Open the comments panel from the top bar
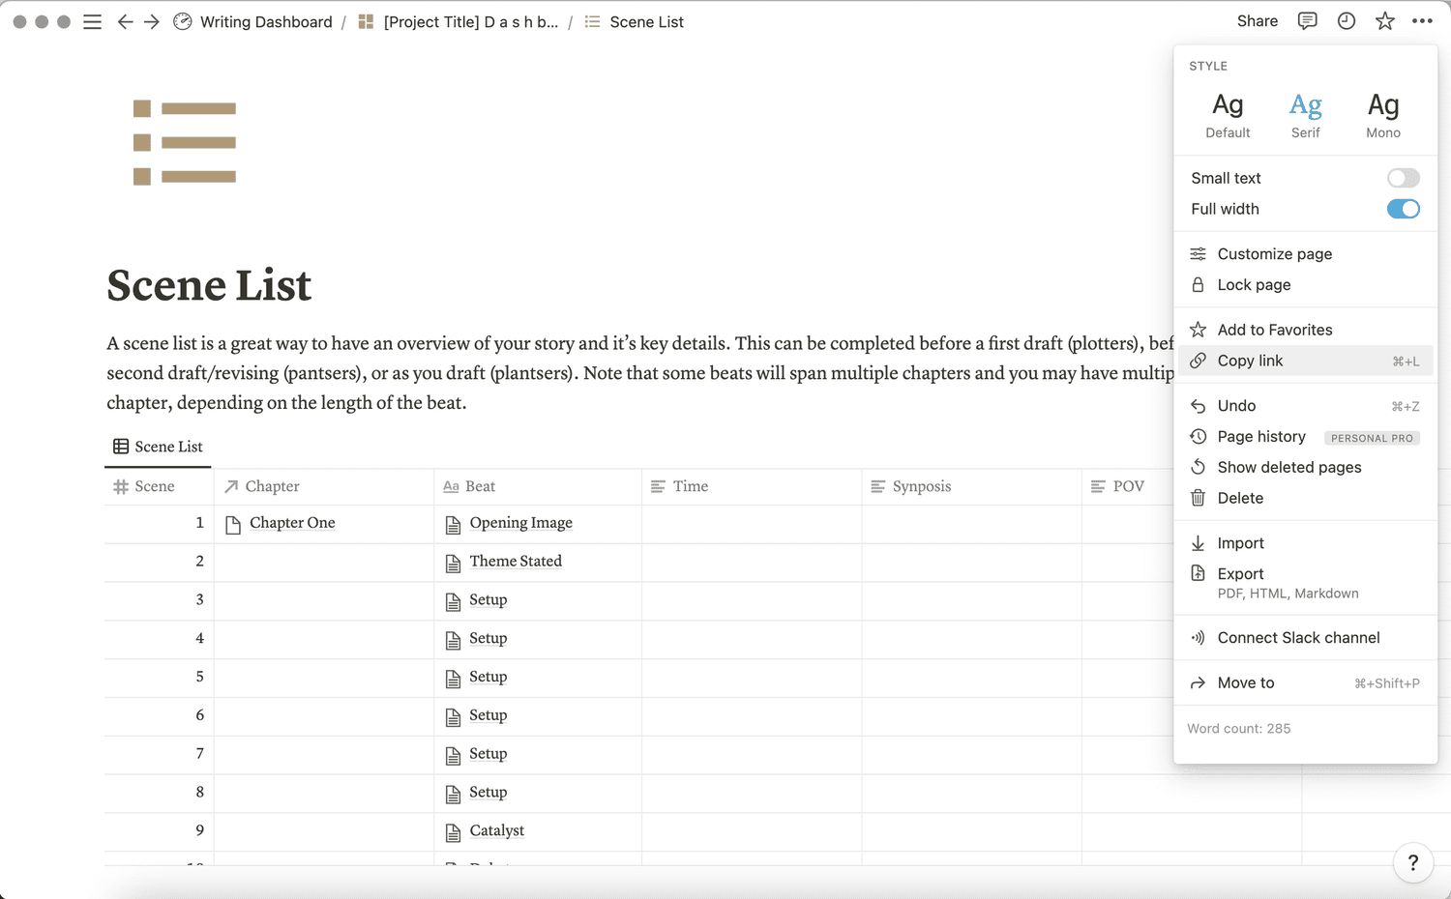Screen dimensions: 1451x899 point(1307,20)
